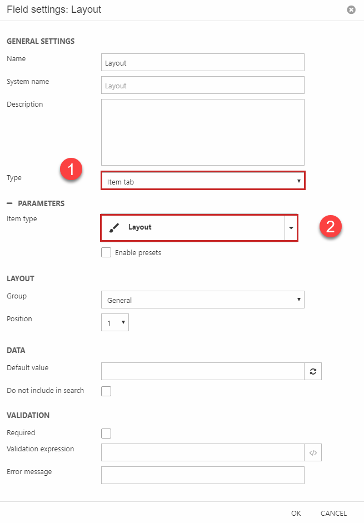Click the Name input field
The width and height of the screenshot is (364, 523).
pyautogui.click(x=203, y=62)
